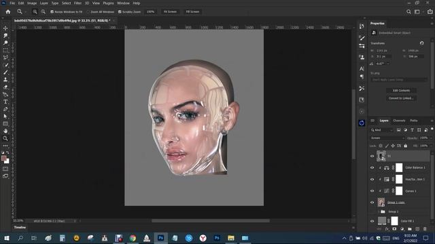The image size is (435, 244).
Task: Switch to the Channels tab
Action: [x=399, y=121]
